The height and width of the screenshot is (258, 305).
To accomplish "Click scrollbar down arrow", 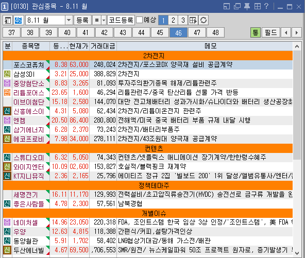I will click(x=297, y=253).
